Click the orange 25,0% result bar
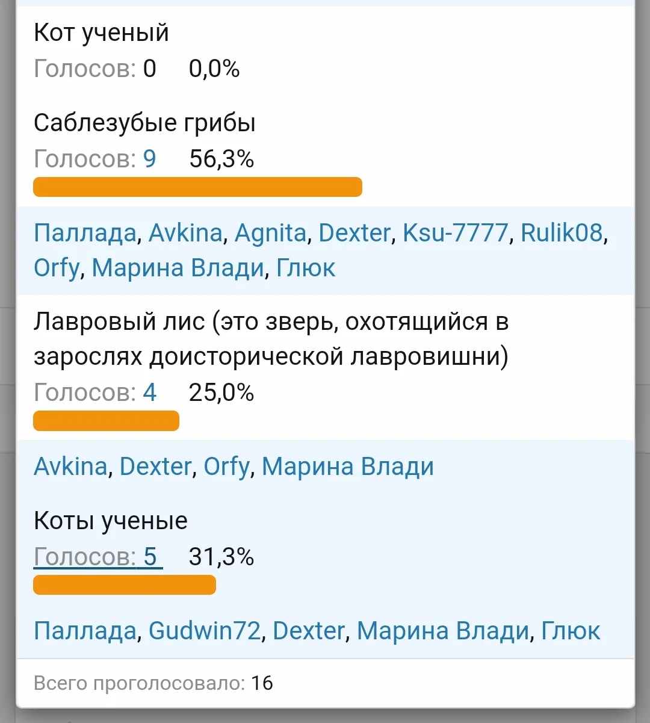The height and width of the screenshot is (723, 650). [x=106, y=421]
